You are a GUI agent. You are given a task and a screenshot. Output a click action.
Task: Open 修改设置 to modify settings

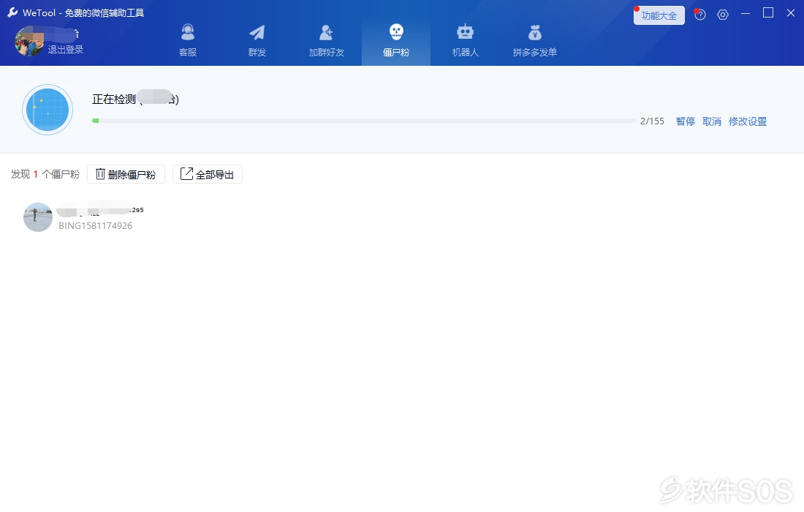(748, 121)
